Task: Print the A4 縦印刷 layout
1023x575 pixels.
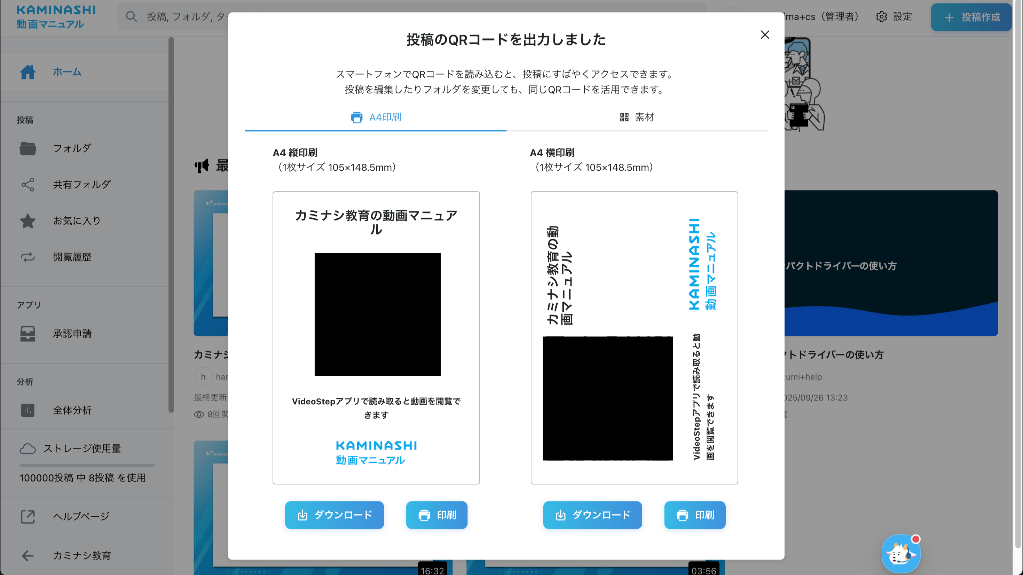Action: click(x=437, y=515)
